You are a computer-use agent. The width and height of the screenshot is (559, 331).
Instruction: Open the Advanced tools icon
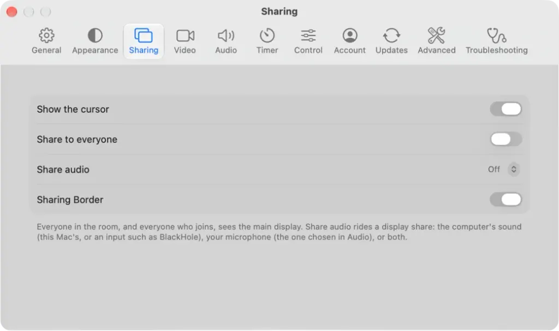(x=436, y=35)
